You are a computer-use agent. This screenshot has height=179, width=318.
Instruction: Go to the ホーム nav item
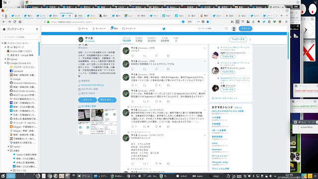(83, 29)
